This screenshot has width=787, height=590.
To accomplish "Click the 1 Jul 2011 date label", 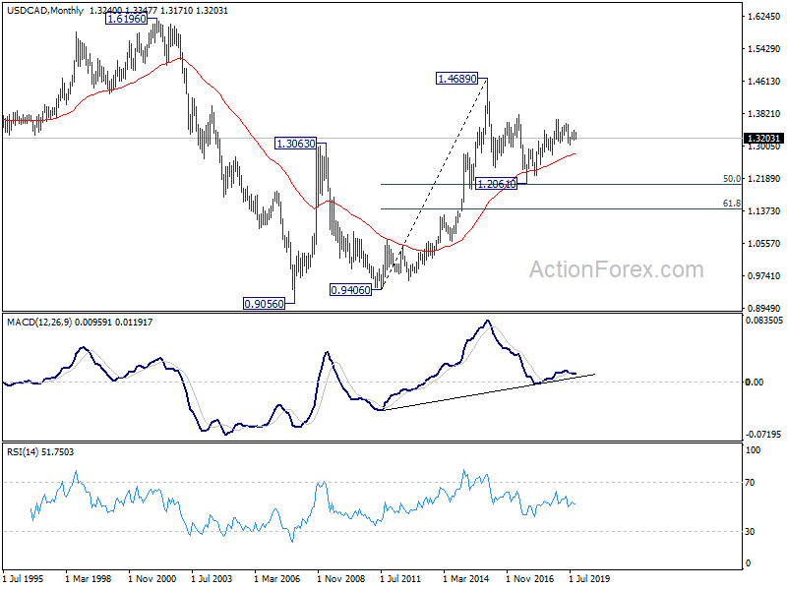I will [x=400, y=578].
